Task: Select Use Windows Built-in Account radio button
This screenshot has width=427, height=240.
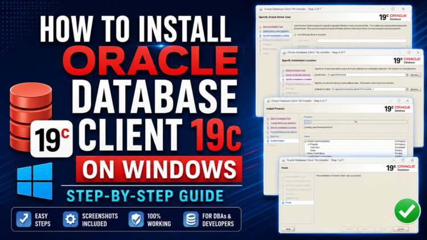Action: click(x=295, y=35)
